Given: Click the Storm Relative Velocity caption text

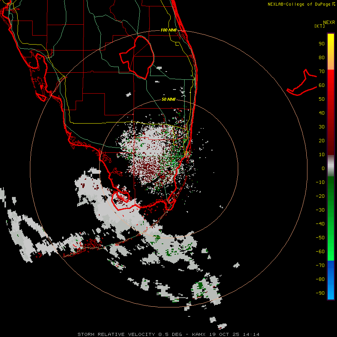Looking at the screenshot, I should pos(168,334).
